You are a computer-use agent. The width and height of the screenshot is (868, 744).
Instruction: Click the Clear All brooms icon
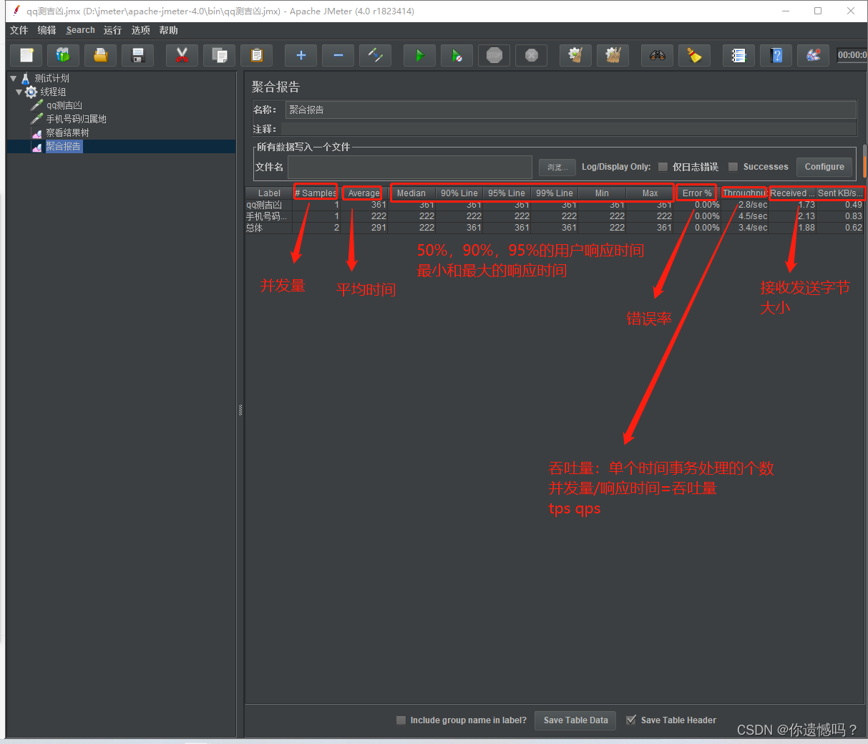tap(613, 55)
